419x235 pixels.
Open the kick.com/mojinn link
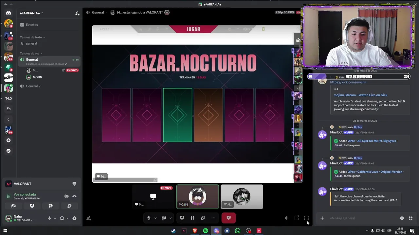348,82
